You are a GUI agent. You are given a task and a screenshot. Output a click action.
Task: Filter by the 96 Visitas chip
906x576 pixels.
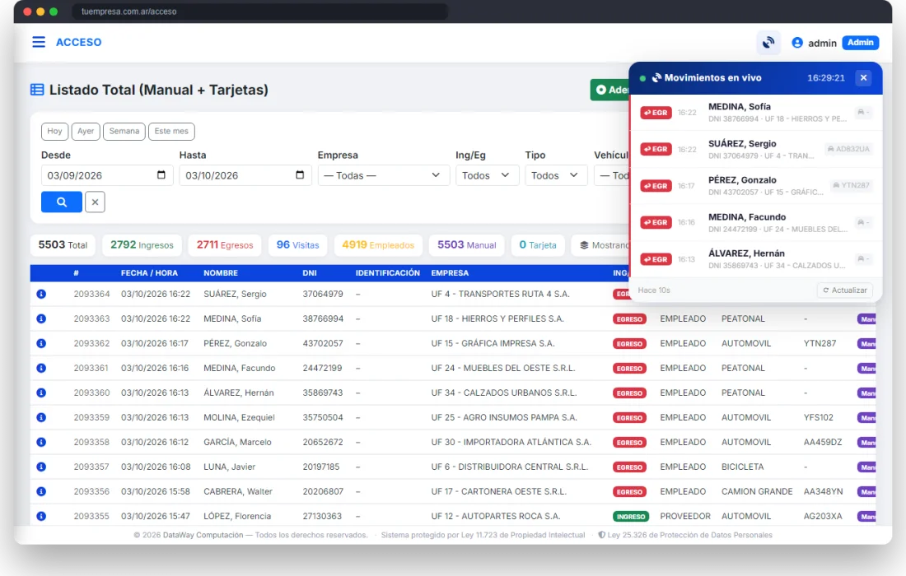(x=297, y=245)
